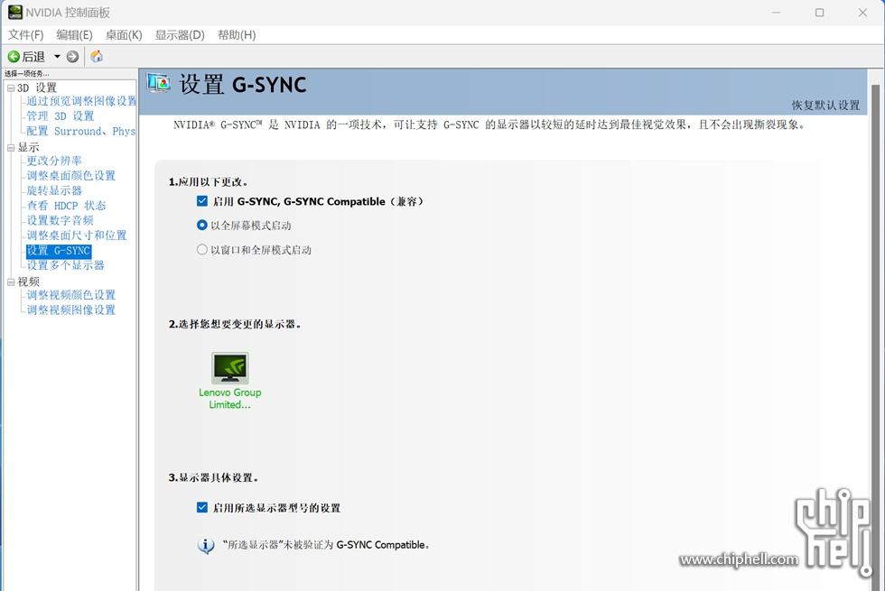
Task: Click the NVIDIA logo in title bar
Action: click(x=15, y=13)
